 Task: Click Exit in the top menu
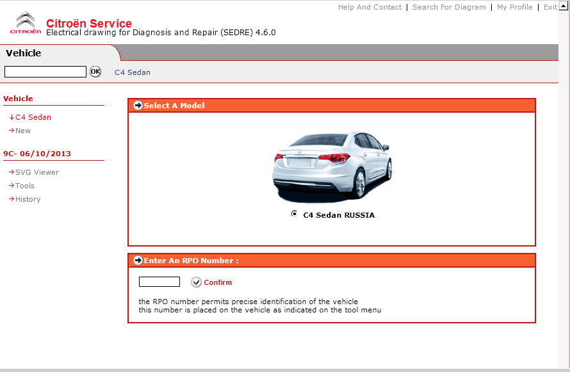tap(550, 7)
